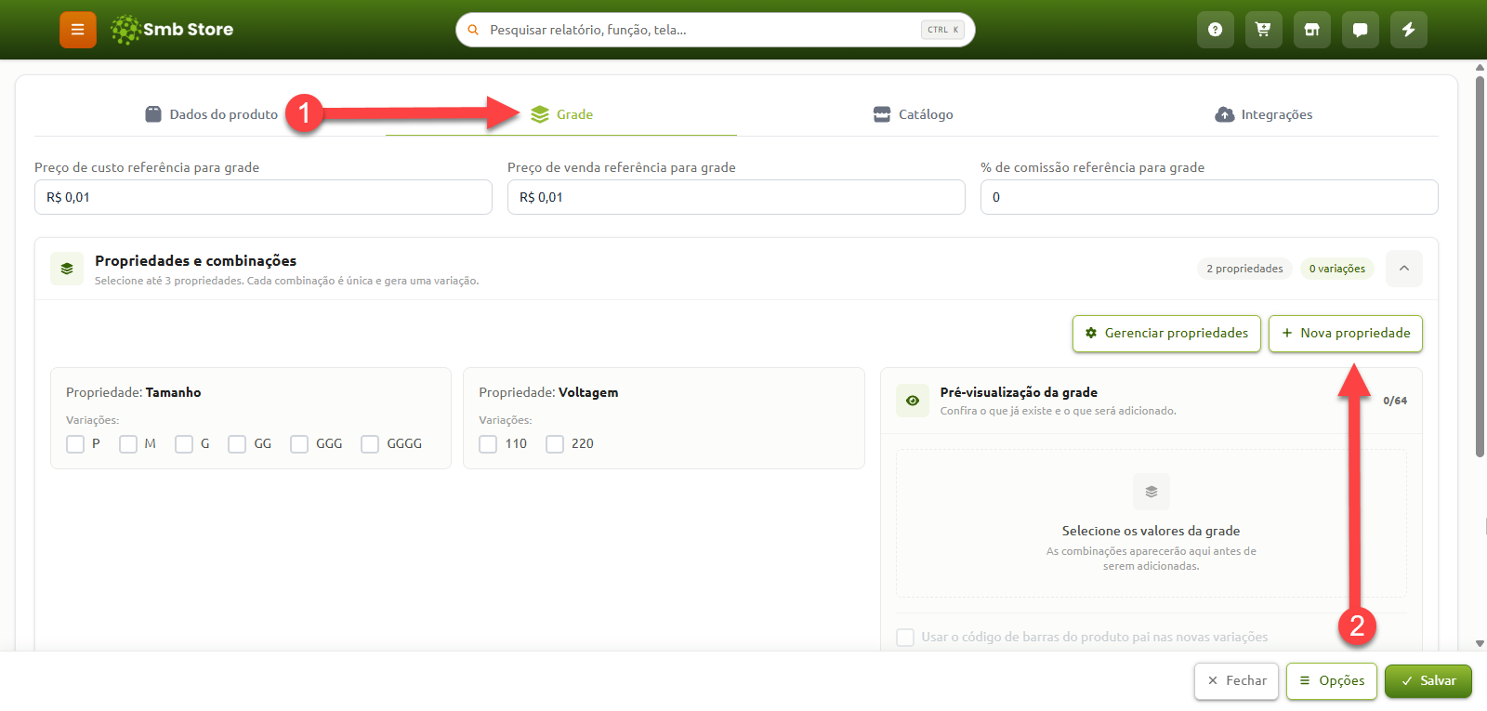Switch to Dados do produto tab
Image resolution: width=1487 pixels, height=711 pixels.
(x=211, y=114)
